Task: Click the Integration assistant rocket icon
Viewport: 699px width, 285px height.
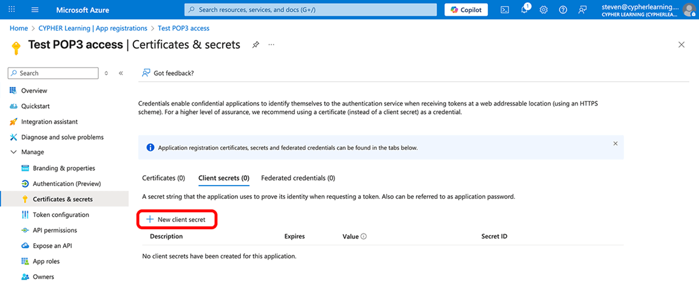Action: coord(13,121)
